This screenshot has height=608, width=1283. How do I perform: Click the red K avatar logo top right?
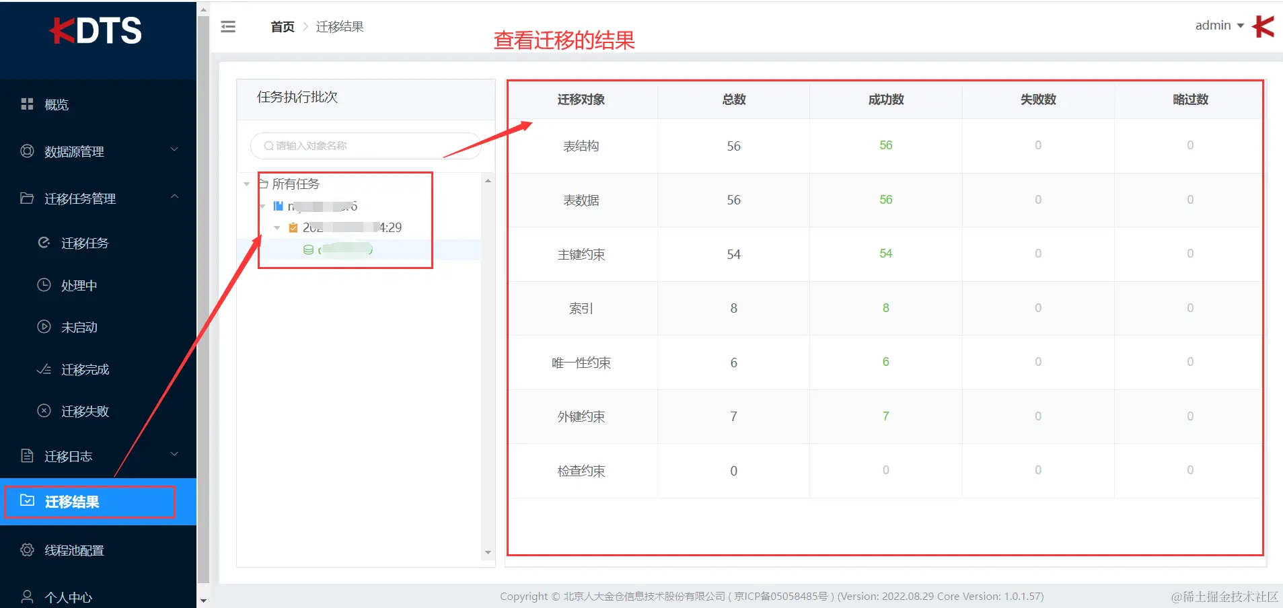(x=1263, y=26)
